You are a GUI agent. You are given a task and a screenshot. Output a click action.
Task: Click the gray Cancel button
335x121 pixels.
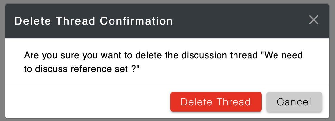point(294,102)
